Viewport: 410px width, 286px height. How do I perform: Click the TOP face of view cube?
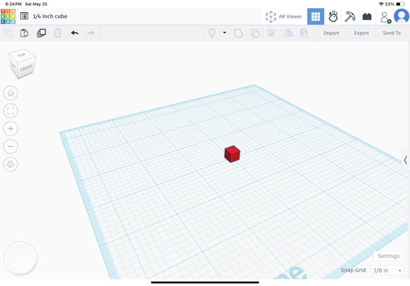22,55
